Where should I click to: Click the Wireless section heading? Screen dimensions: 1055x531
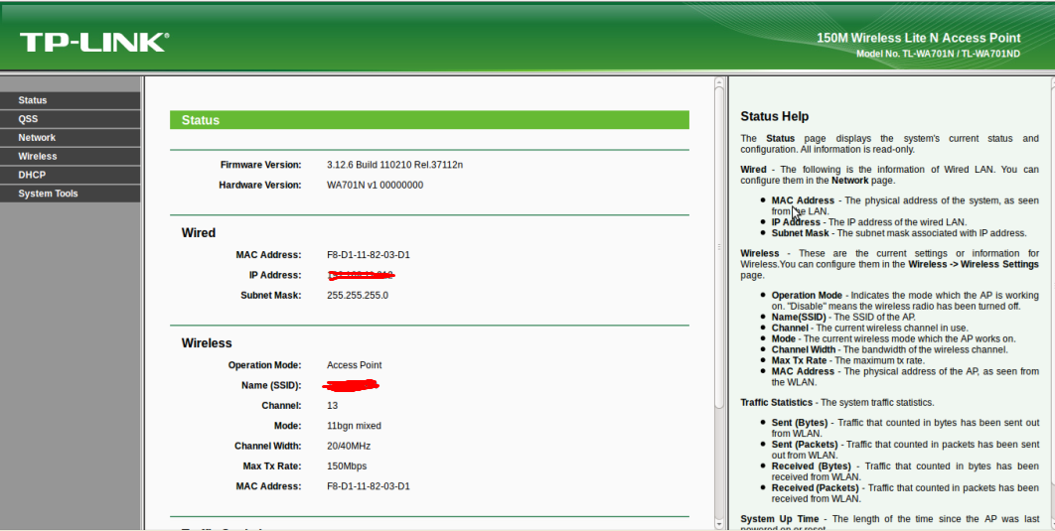tap(207, 342)
